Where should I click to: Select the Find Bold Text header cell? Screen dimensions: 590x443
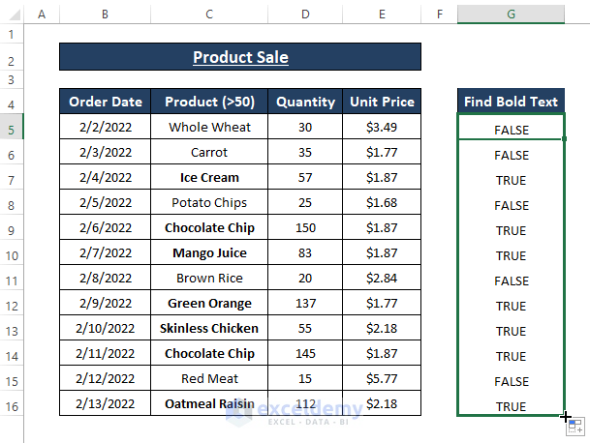point(511,102)
